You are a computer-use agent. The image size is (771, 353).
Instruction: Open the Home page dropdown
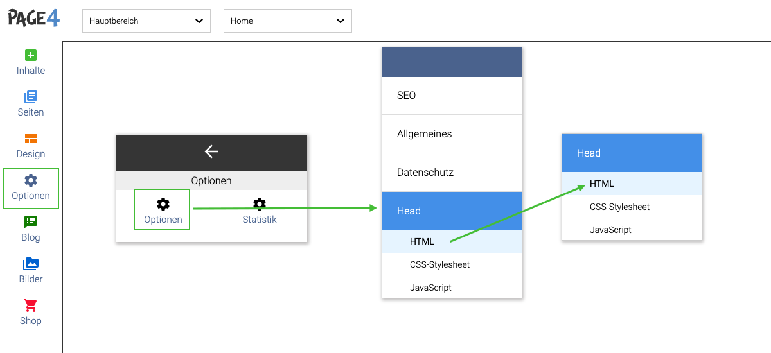click(288, 21)
